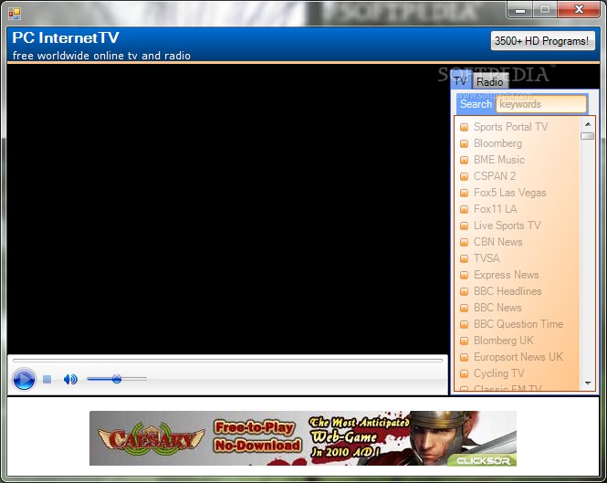Click the Search label button

point(476,104)
